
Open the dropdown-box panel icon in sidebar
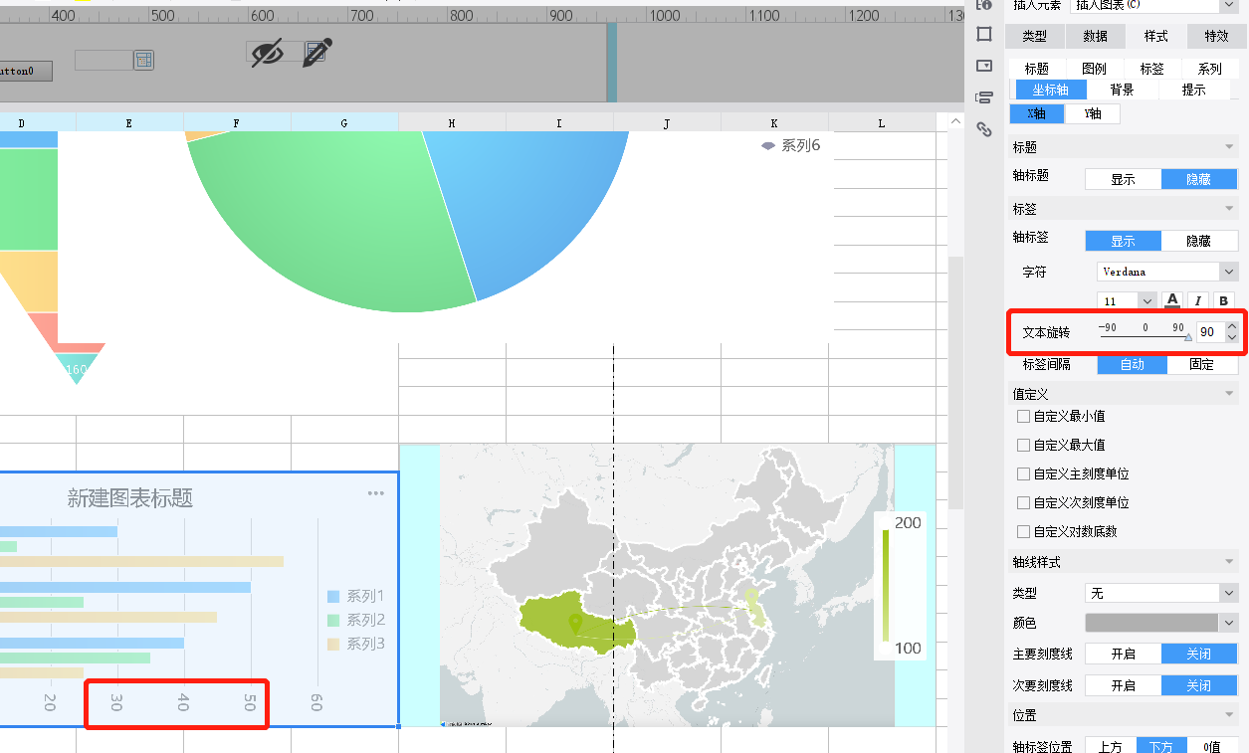[984, 66]
